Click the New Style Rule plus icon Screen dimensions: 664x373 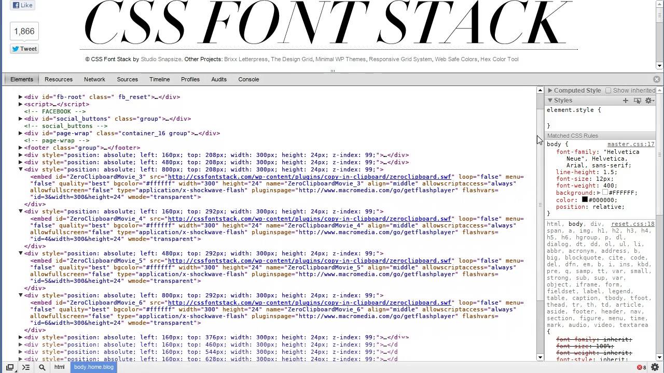click(x=626, y=101)
